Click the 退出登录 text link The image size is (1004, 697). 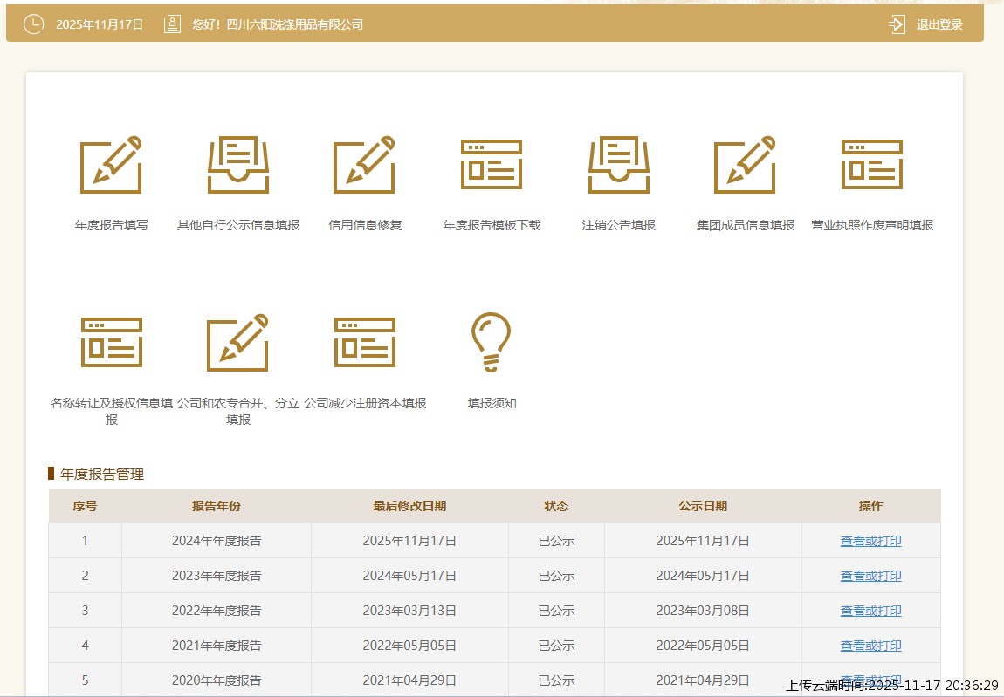pos(939,24)
